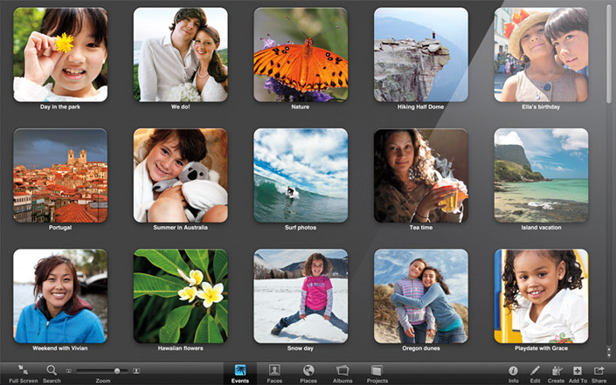Click the 'Weekend with Vivian' title text
Image resolution: width=616 pixels, height=385 pixels.
coord(60,348)
